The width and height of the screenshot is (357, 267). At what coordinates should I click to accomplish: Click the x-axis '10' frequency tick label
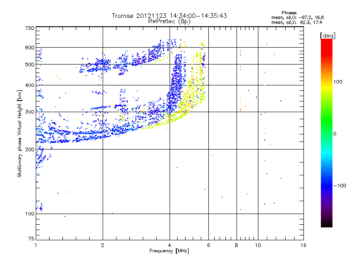point(258,245)
